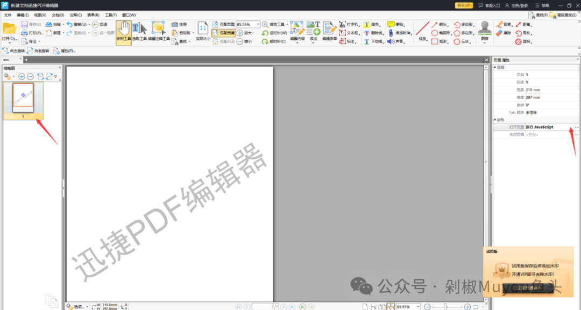Select the 线条 red line drawing tool
The width and height of the screenshot is (581, 310).
tap(422, 32)
